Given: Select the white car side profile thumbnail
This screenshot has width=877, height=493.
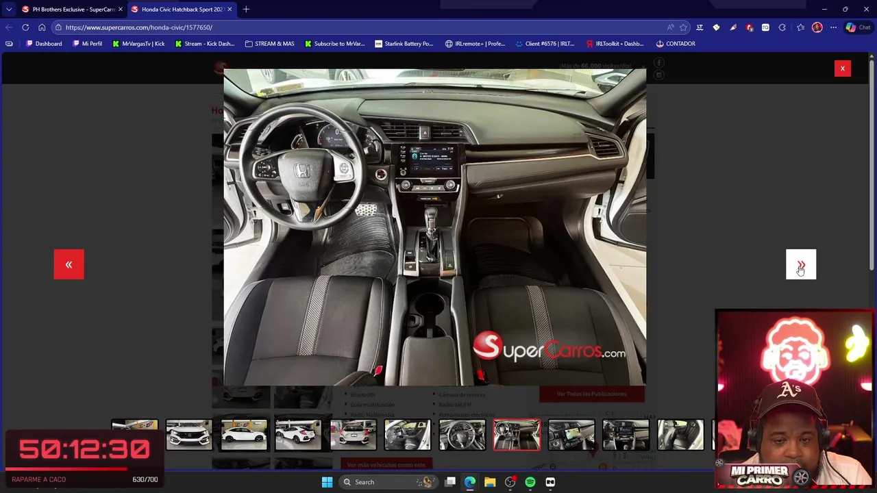Looking at the screenshot, I should coord(244,435).
